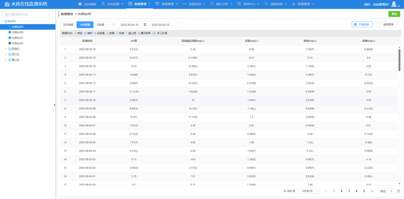The image size is (404, 199).
Task: Click the pH值 column header
Action: (134, 41)
